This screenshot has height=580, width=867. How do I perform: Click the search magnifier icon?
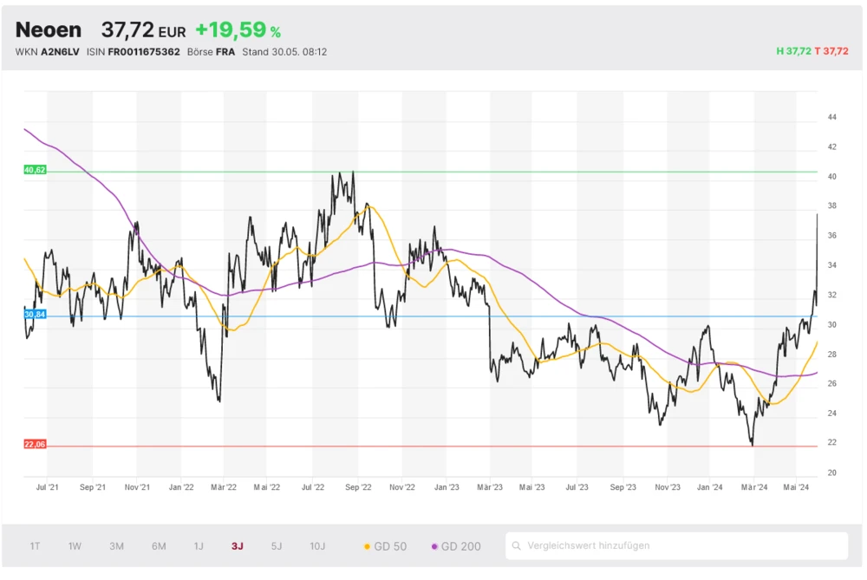tap(518, 546)
